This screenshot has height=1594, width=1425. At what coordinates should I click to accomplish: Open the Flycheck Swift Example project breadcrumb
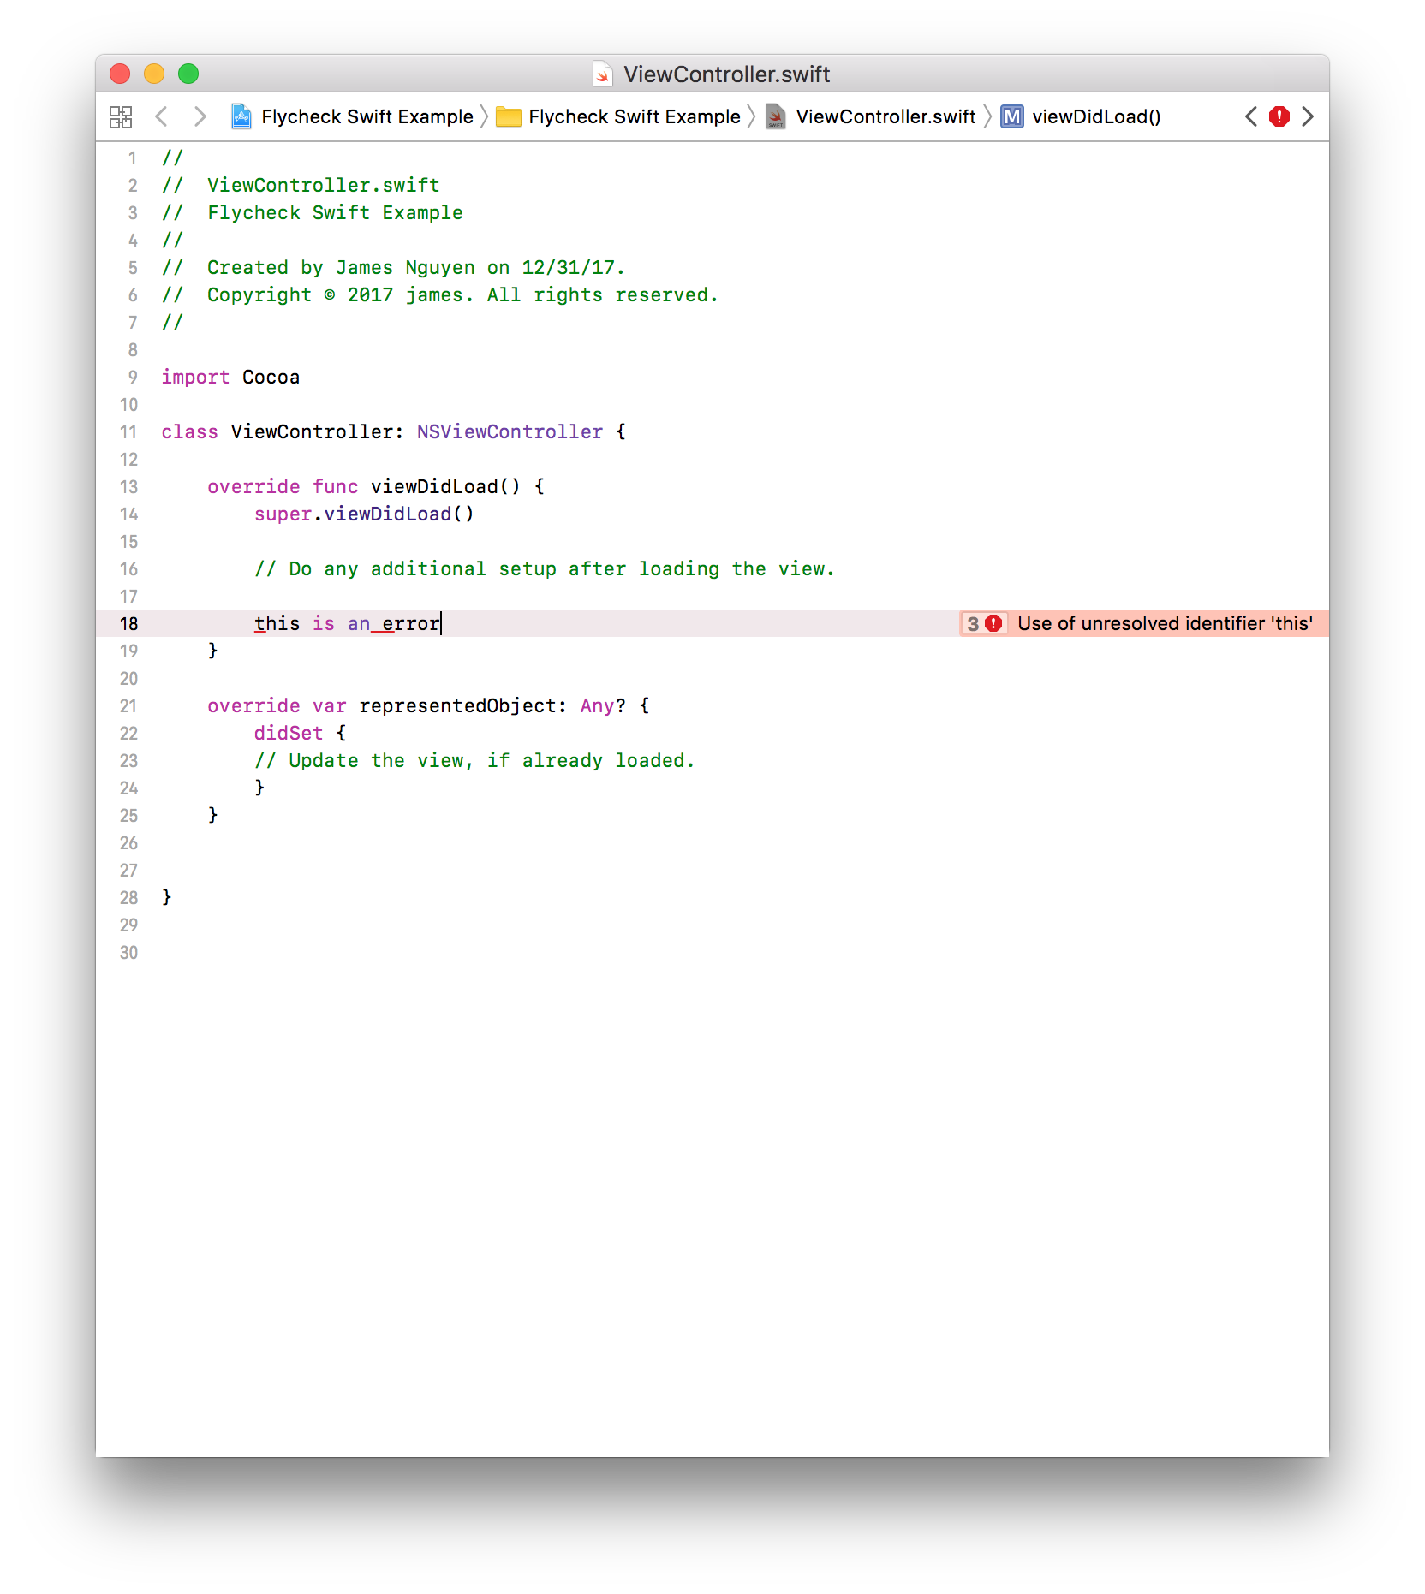[x=367, y=116]
